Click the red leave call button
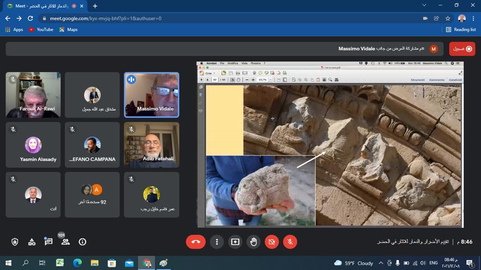The image size is (481, 270). (196, 242)
